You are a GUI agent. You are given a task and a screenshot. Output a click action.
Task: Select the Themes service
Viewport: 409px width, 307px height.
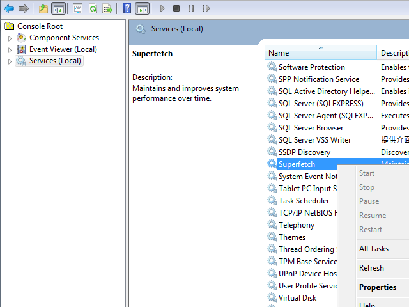click(x=292, y=237)
